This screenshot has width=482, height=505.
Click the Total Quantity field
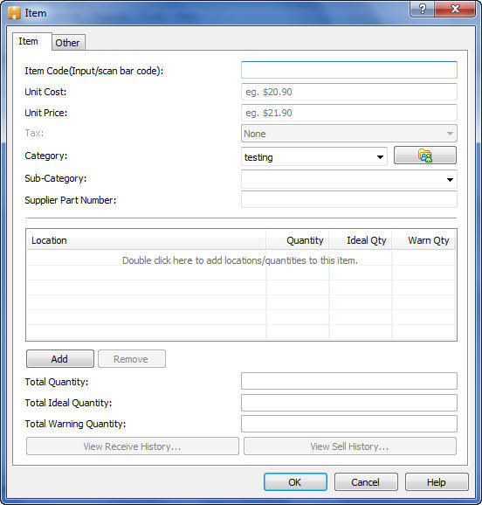coord(349,381)
